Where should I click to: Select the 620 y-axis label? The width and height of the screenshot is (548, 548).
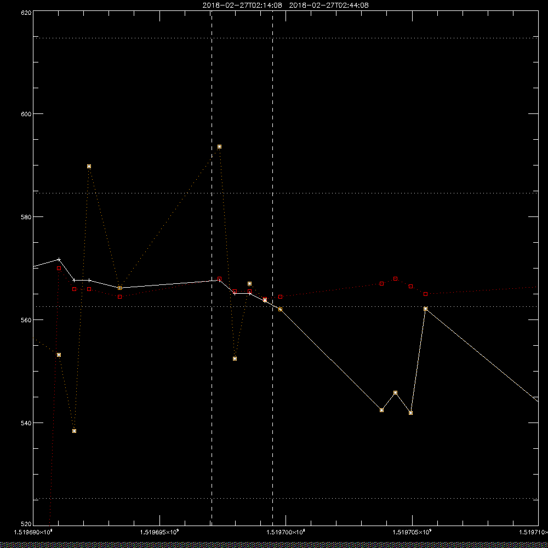point(26,12)
